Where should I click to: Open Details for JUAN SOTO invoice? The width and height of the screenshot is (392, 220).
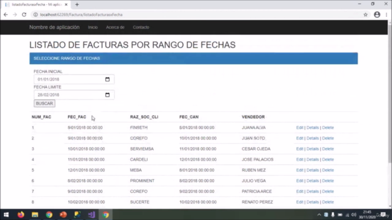point(312,138)
